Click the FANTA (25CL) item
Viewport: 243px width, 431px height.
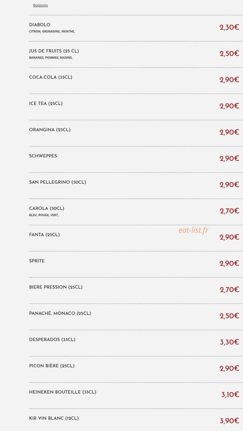point(44,235)
